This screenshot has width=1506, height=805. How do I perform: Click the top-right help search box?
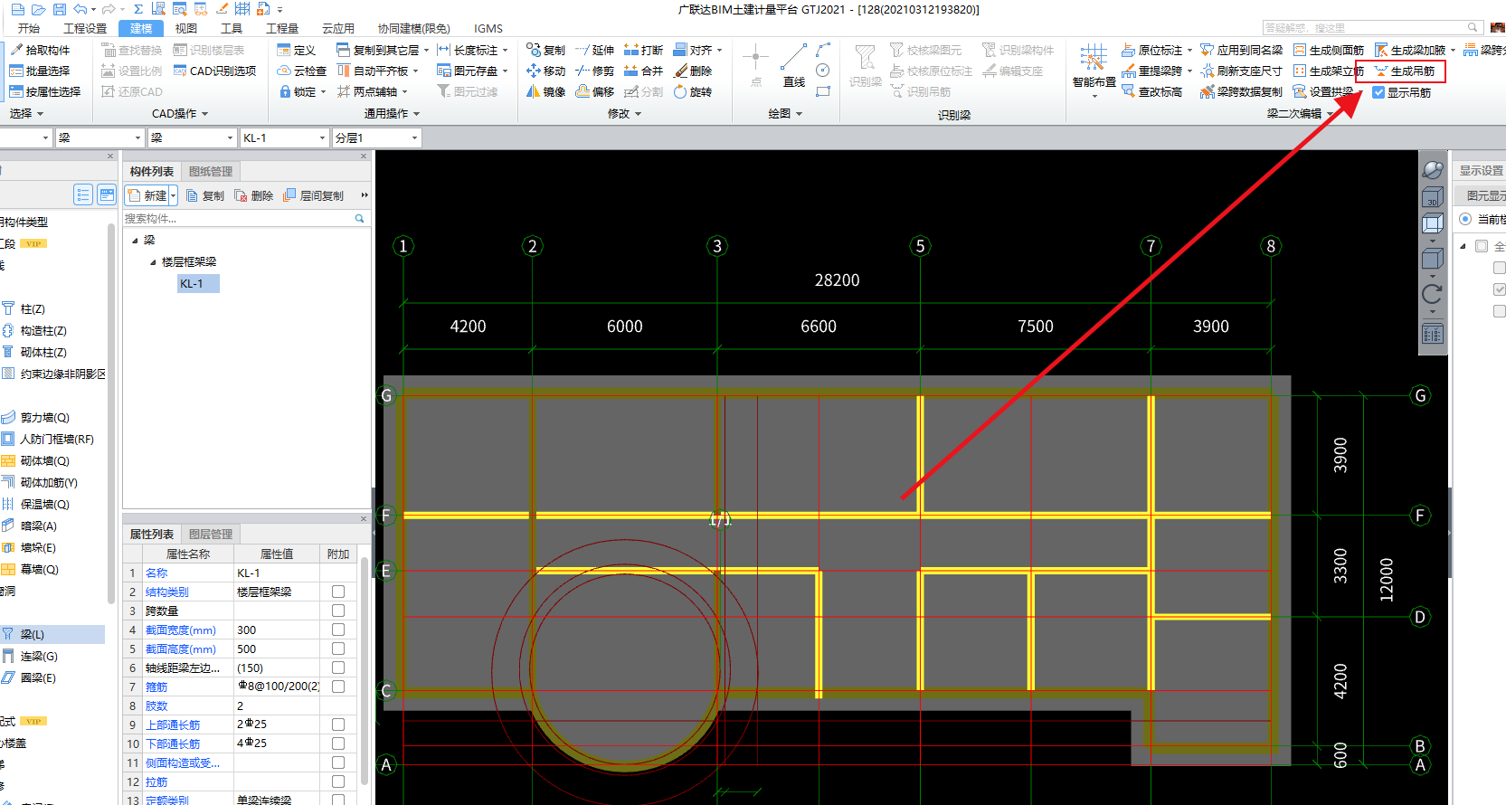pyautogui.click(x=1372, y=27)
